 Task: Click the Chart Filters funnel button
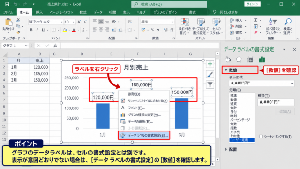210,84
